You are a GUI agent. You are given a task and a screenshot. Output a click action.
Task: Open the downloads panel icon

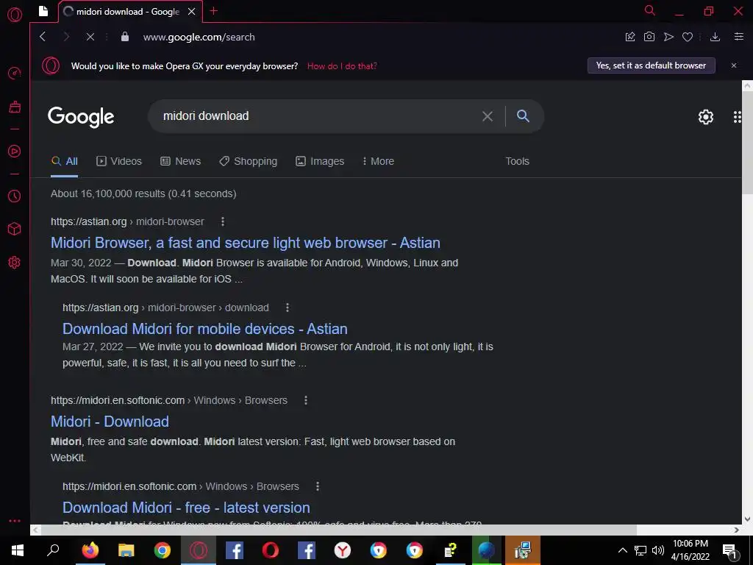(715, 37)
